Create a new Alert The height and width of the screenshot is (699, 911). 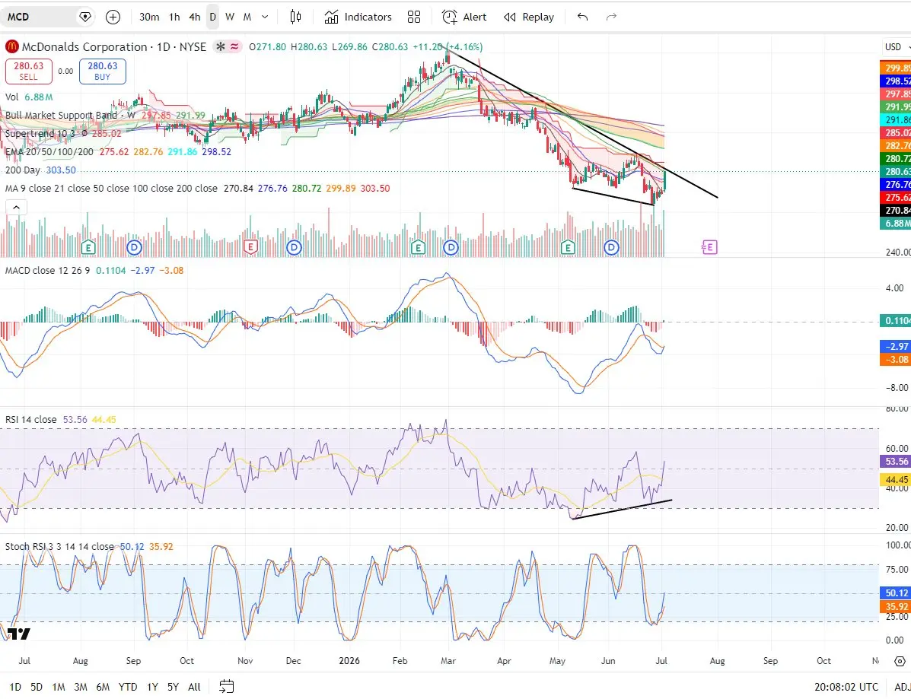[464, 17]
